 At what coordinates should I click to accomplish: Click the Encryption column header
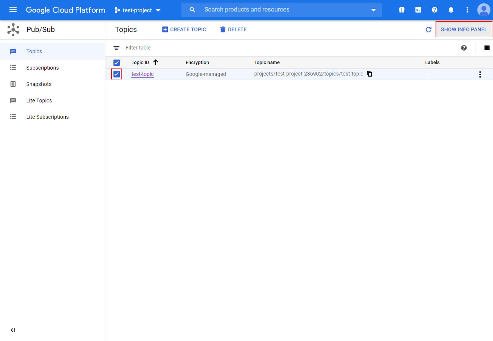(x=197, y=62)
